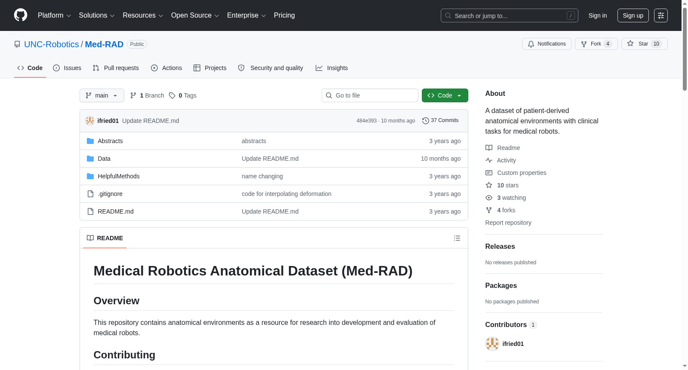Screen dimensions: 688x370
Task: Expand the Resources menu
Action: click(x=143, y=15)
